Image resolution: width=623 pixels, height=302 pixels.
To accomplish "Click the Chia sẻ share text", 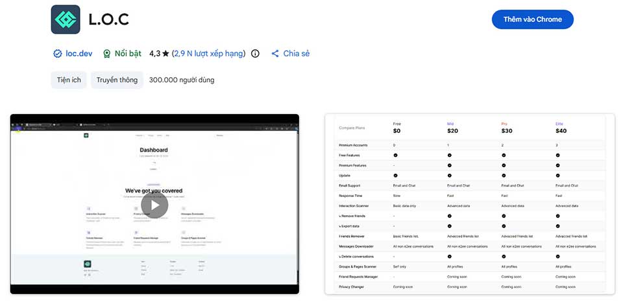I will [x=296, y=54].
